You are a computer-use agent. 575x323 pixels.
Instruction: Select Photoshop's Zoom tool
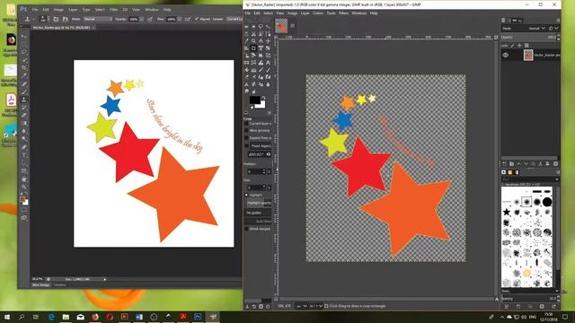point(24,187)
